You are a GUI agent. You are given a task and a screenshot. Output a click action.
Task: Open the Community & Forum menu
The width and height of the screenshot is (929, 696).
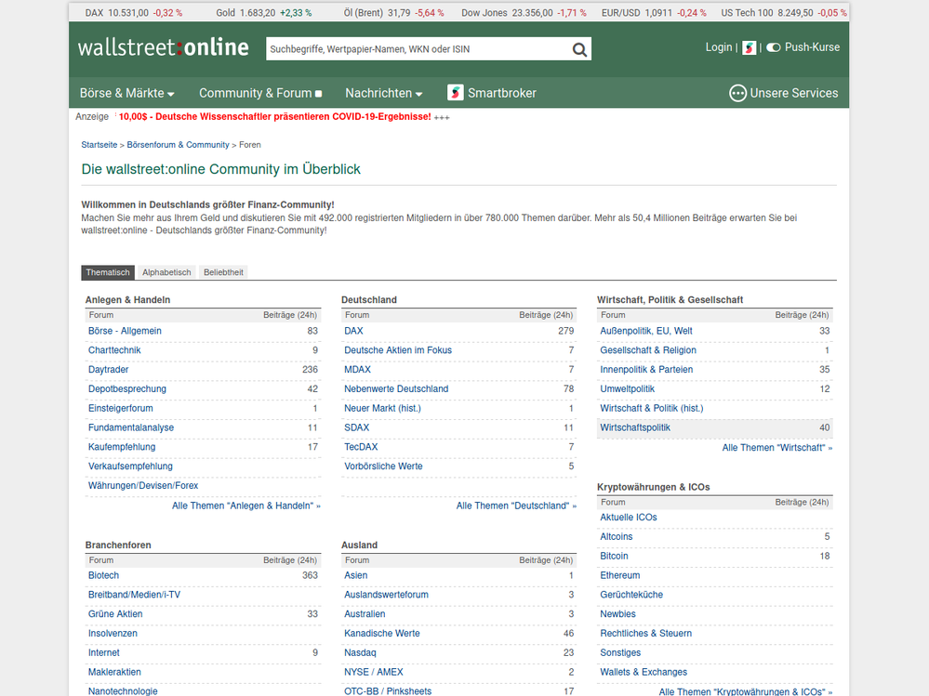(x=259, y=93)
